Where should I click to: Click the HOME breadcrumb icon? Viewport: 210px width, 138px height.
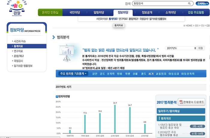tap(184, 26)
